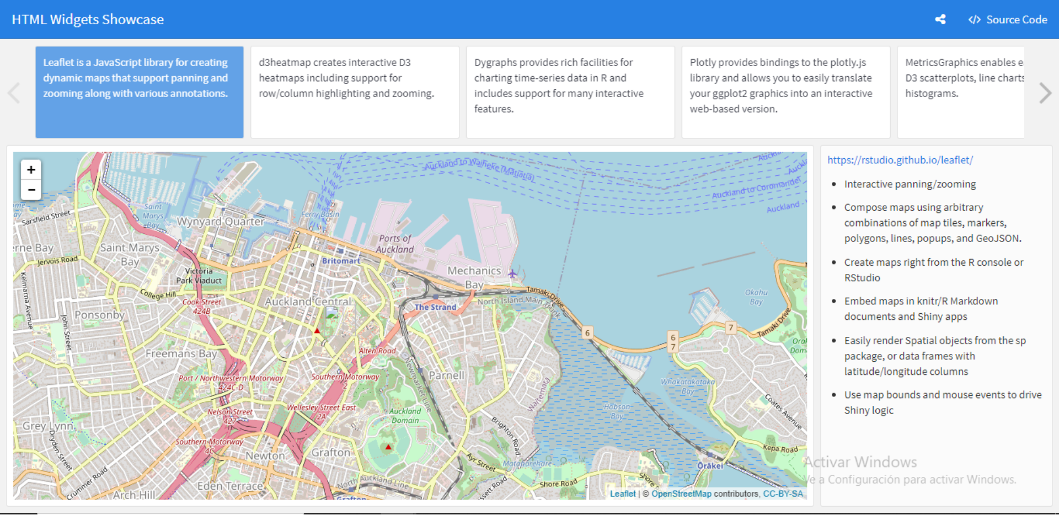Click the Newton label on the map

[265, 456]
